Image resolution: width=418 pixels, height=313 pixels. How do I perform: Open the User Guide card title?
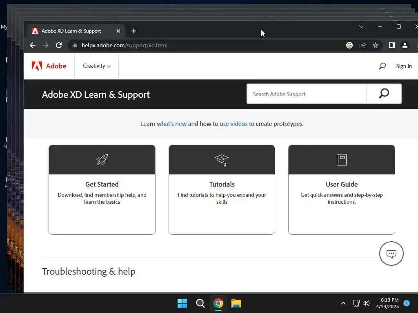(342, 184)
